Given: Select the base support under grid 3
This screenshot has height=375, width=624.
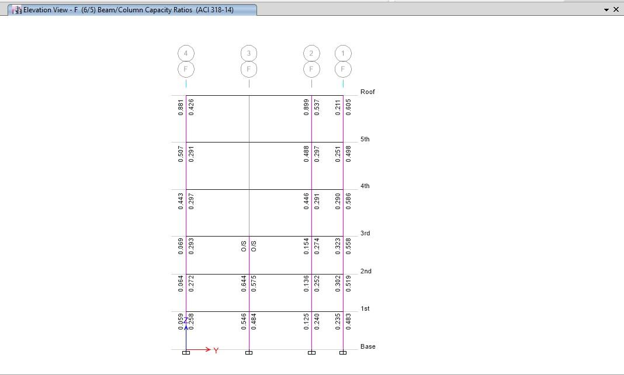Looking at the screenshot, I should coord(249,352).
